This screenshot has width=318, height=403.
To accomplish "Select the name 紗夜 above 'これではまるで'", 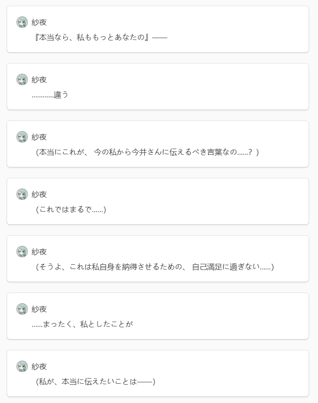I will [39, 194].
